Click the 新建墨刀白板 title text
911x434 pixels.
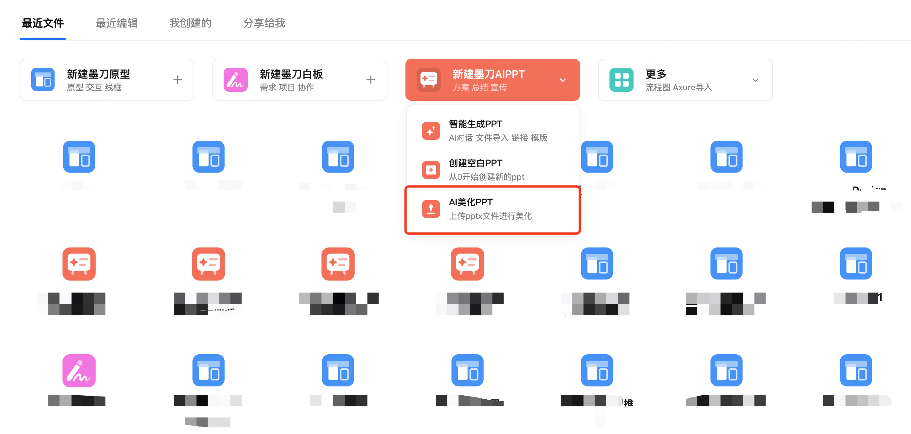[291, 74]
